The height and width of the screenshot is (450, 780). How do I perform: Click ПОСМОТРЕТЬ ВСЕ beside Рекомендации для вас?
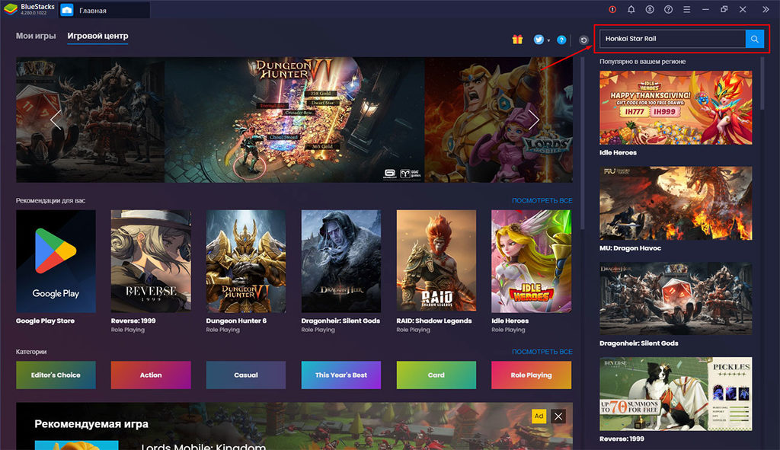click(542, 200)
